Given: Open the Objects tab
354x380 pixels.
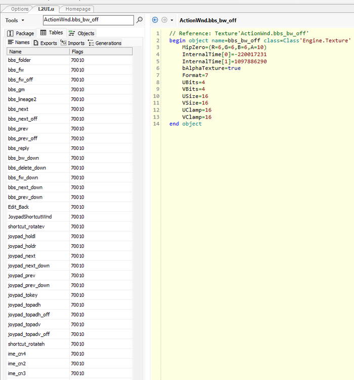Looking at the screenshot, I should click(81, 33).
